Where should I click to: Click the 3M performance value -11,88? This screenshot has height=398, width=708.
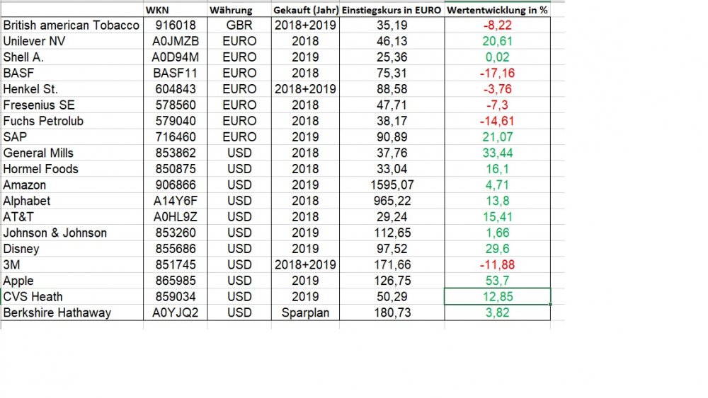[497, 265]
